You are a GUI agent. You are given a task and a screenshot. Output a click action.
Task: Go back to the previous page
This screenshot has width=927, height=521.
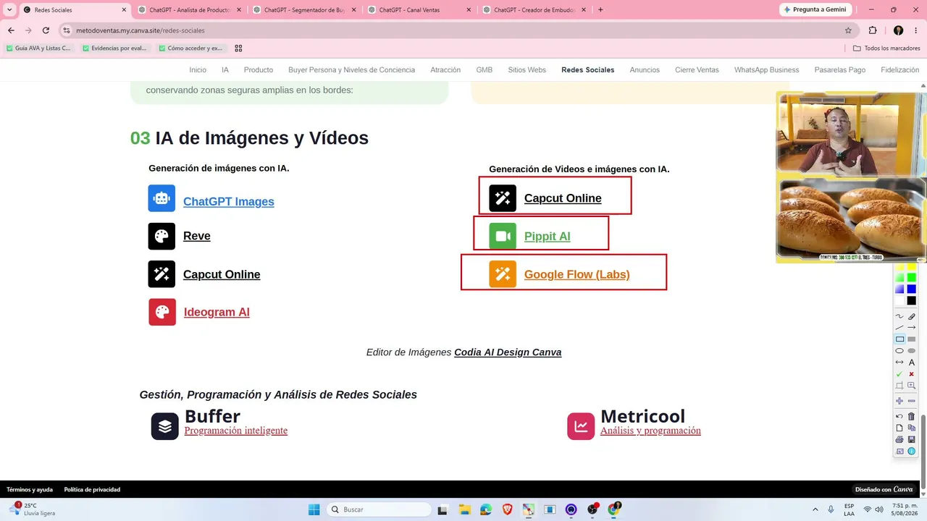(x=11, y=30)
